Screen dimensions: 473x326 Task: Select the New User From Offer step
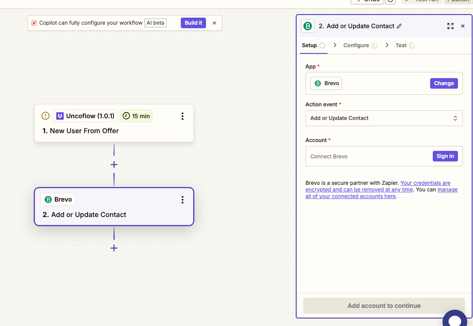click(x=114, y=123)
